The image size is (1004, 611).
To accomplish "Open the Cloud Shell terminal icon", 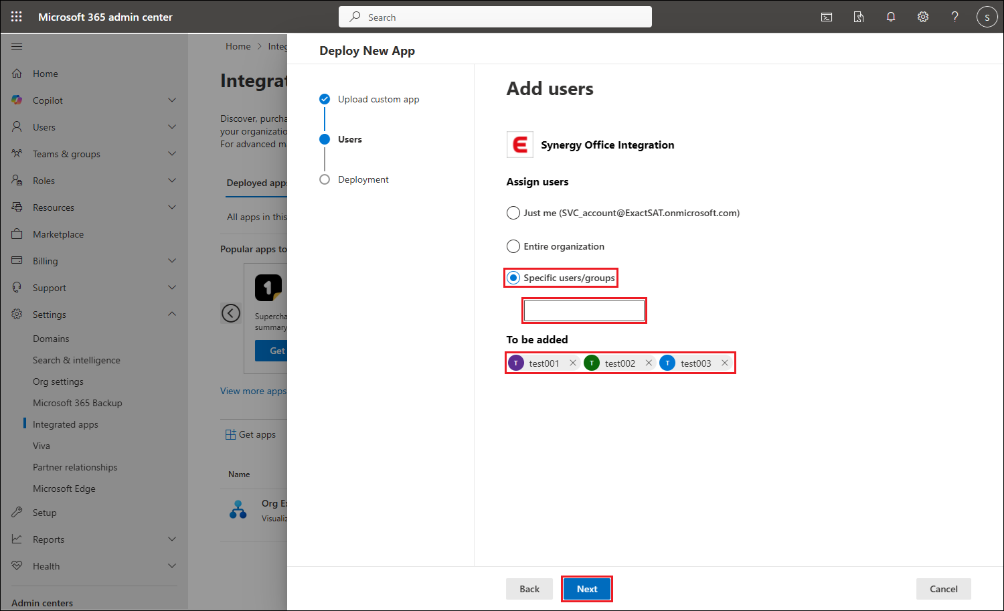I will click(827, 17).
